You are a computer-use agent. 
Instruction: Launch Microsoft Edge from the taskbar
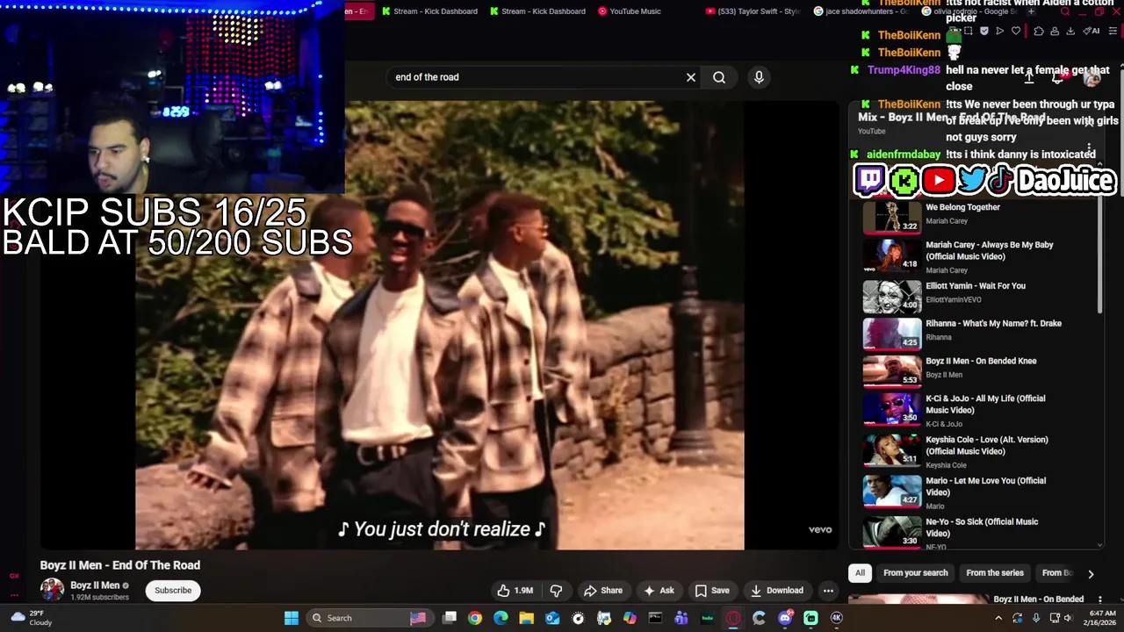(501, 618)
